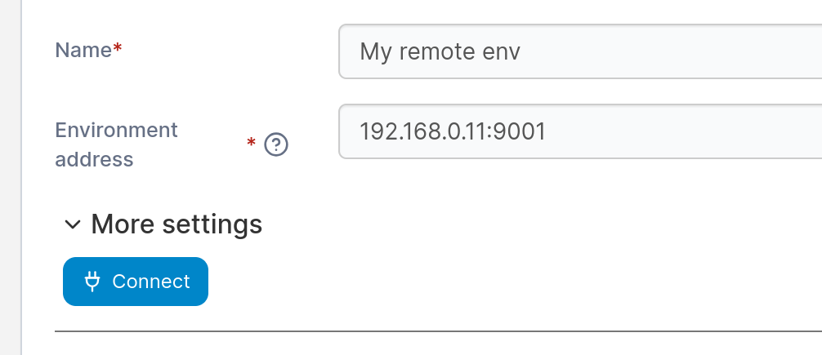
Task: Click the word 'Connect' on the button
Action: pyautogui.click(x=151, y=282)
